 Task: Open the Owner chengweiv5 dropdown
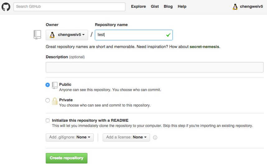coord(67,35)
